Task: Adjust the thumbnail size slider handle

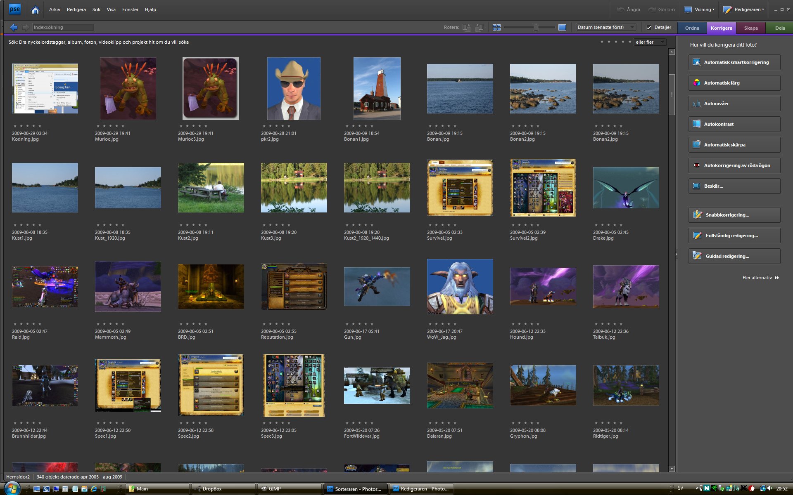Action: [x=536, y=27]
